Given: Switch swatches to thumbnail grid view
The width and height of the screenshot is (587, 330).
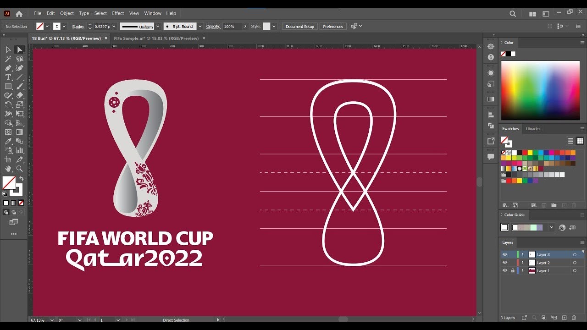Looking at the screenshot, I should (580, 141).
